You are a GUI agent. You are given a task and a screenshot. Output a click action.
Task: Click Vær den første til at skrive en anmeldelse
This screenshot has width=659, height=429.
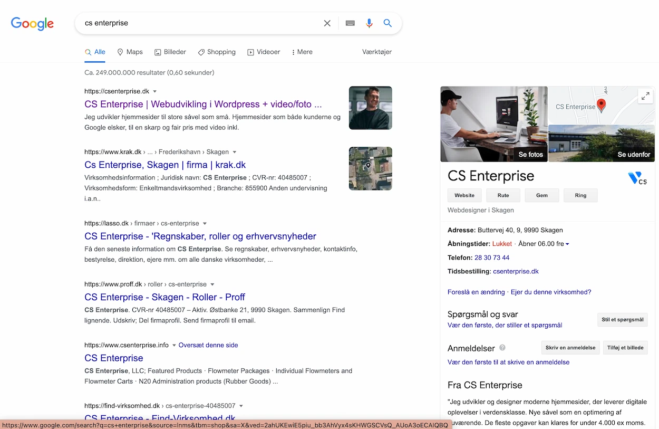coord(508,362)
